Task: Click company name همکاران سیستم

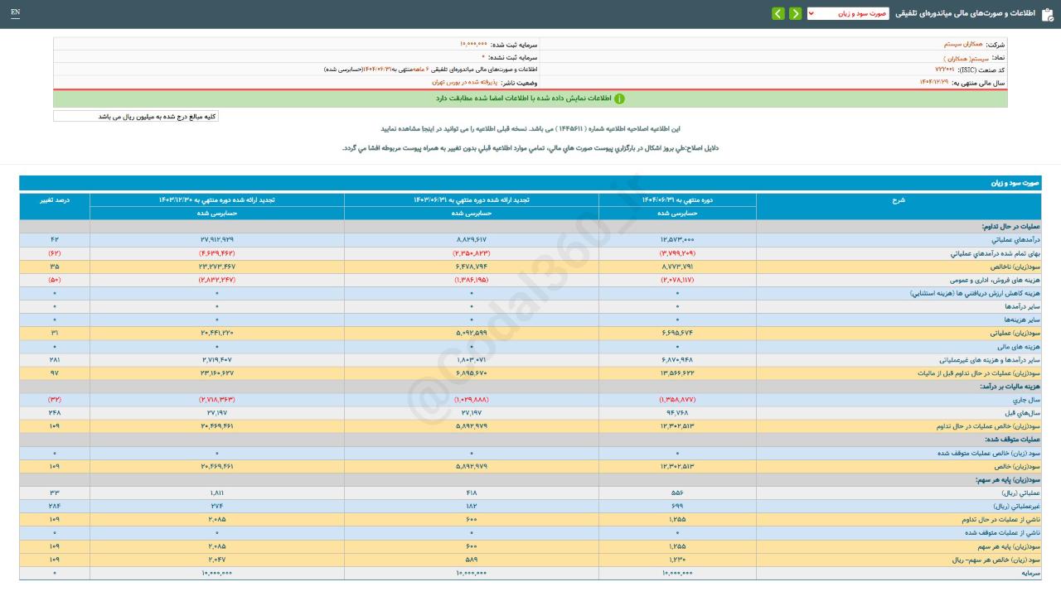Action: (x=963, y=44)
